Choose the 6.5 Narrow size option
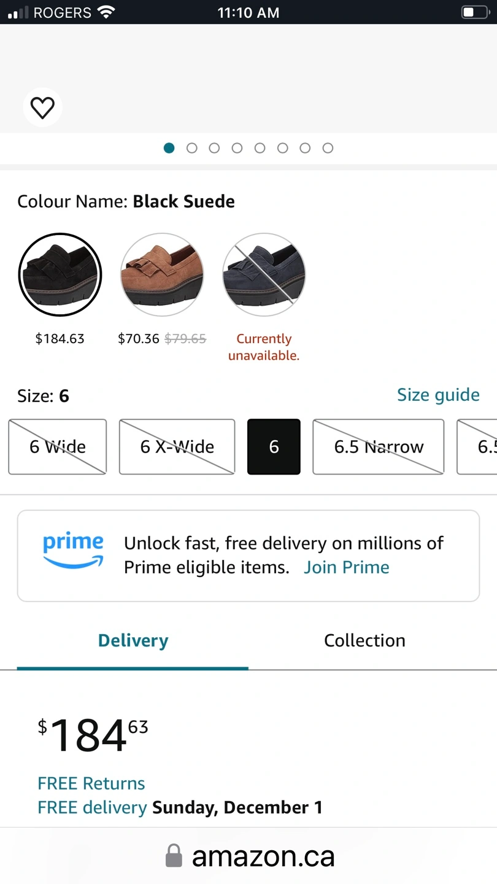 (x=379, y=447)
